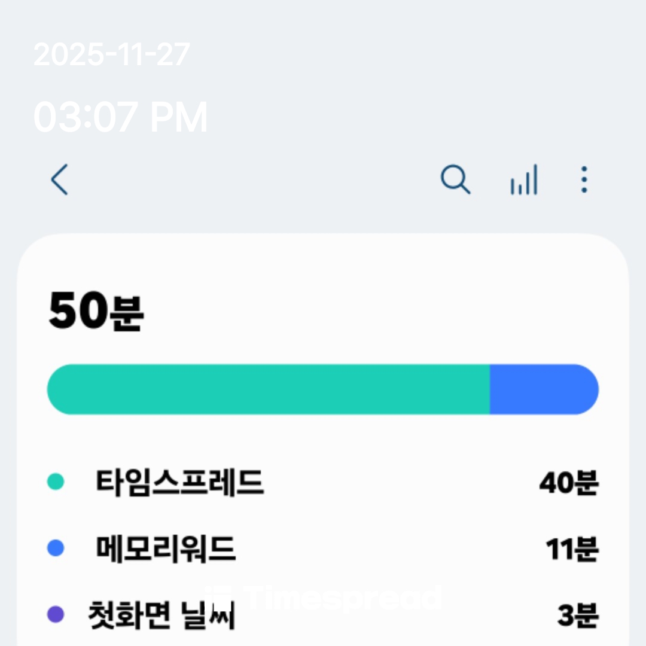This screenshot has width=646, height=646.
Task: Click the 2025-11-27 date text
Action: click(112, 55)
